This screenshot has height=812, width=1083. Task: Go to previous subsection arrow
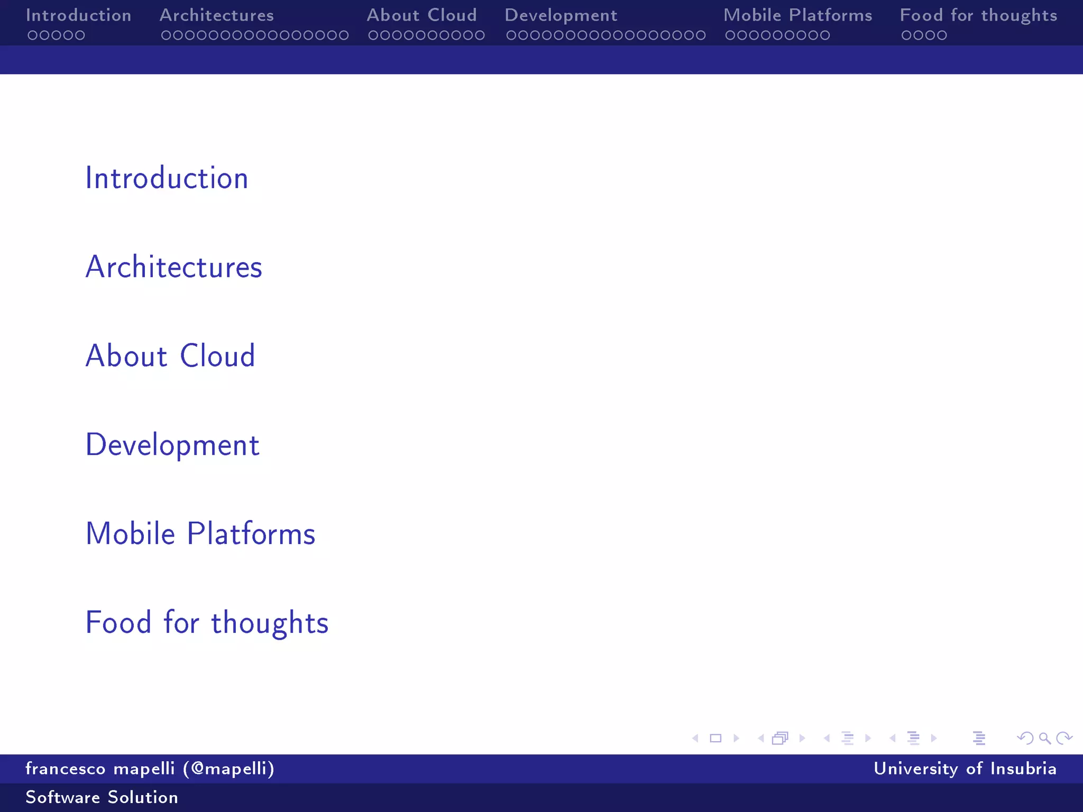[x=827, y=738]
